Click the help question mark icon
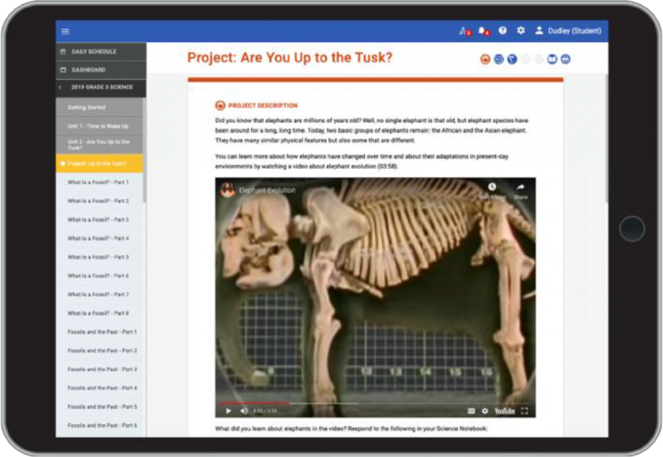663x457 pixels. (x=502, y=30)
